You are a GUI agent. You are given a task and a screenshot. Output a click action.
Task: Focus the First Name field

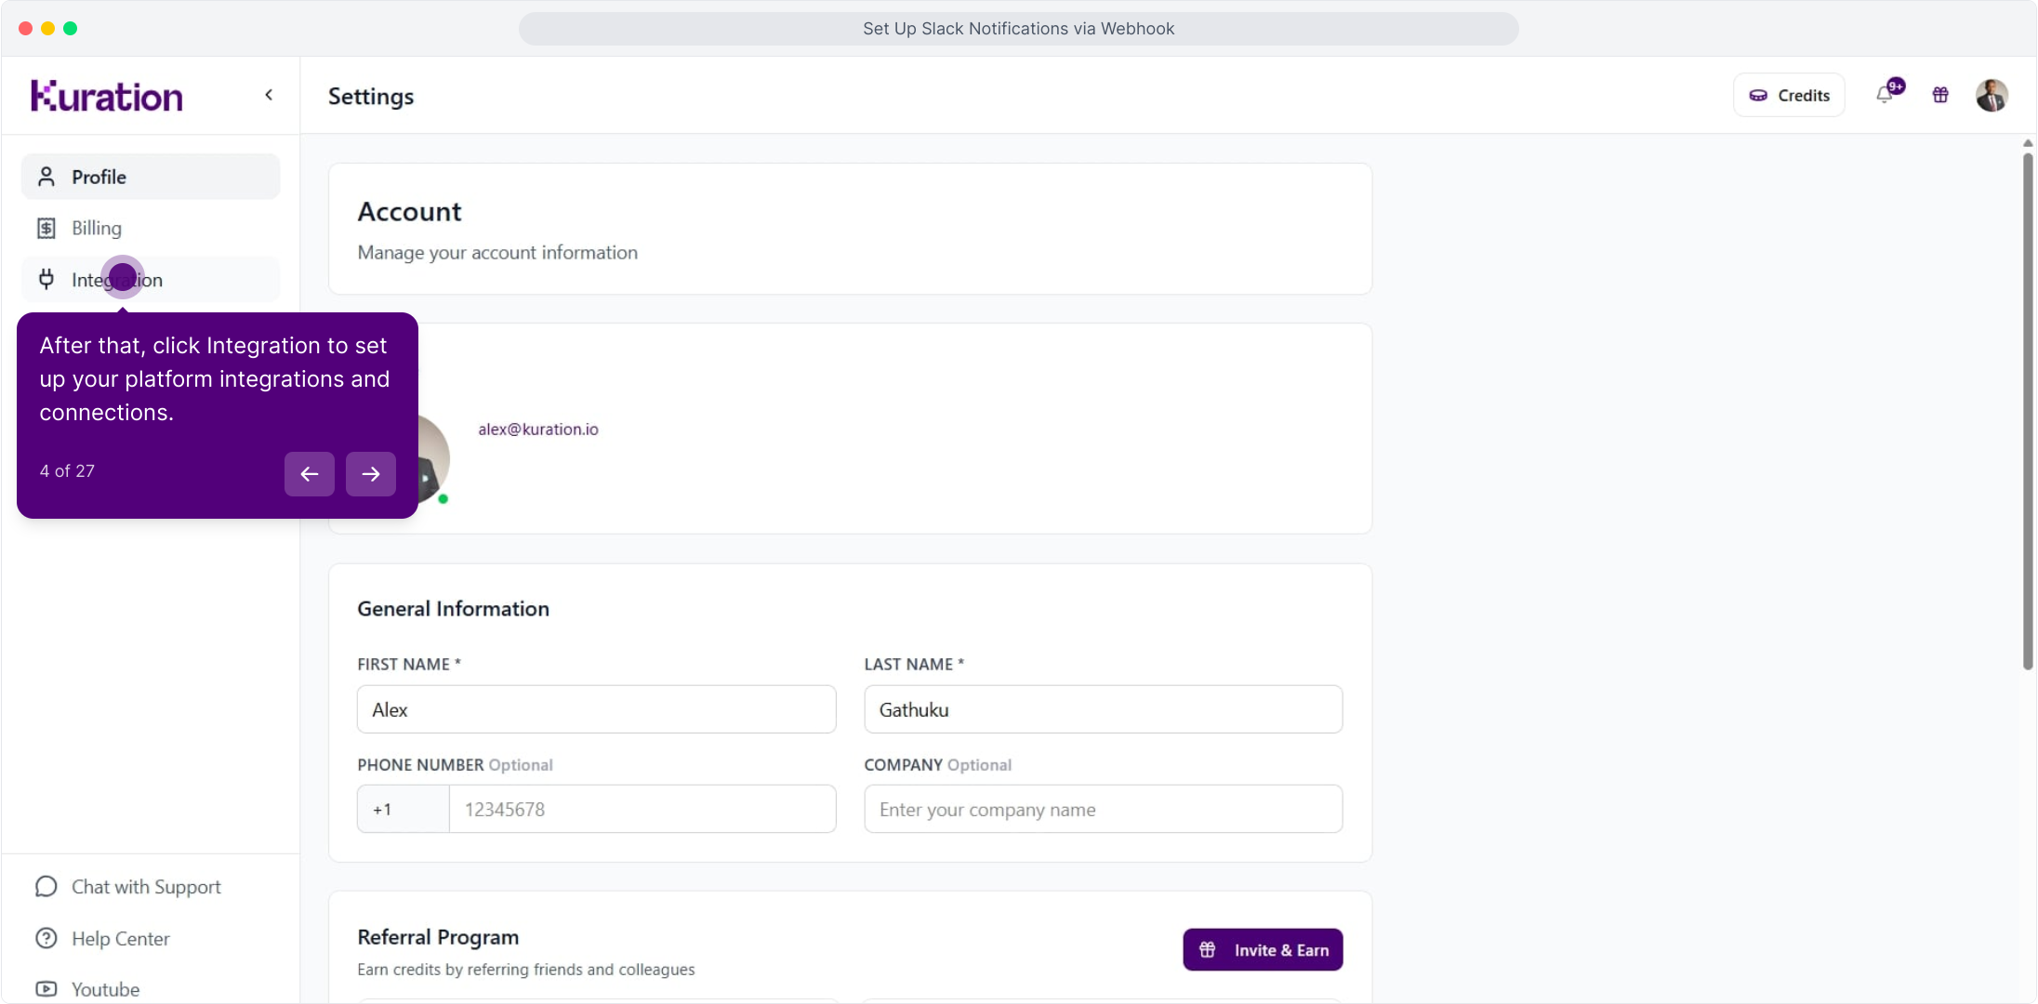[597, 709]
